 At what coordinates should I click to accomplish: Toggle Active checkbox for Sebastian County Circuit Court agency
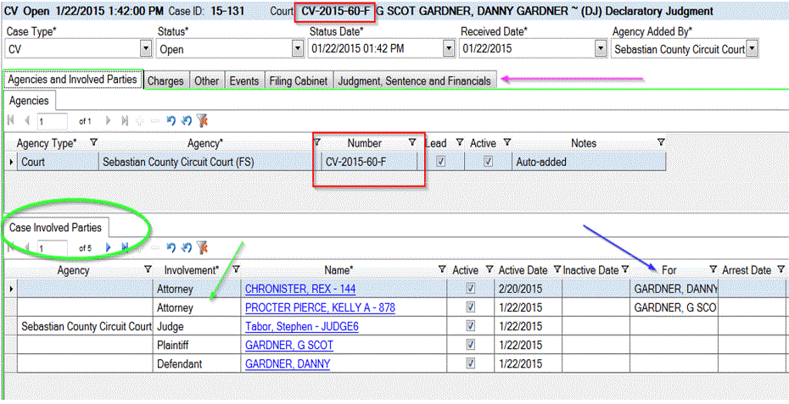pyautogui.click(x=488, y=161)
